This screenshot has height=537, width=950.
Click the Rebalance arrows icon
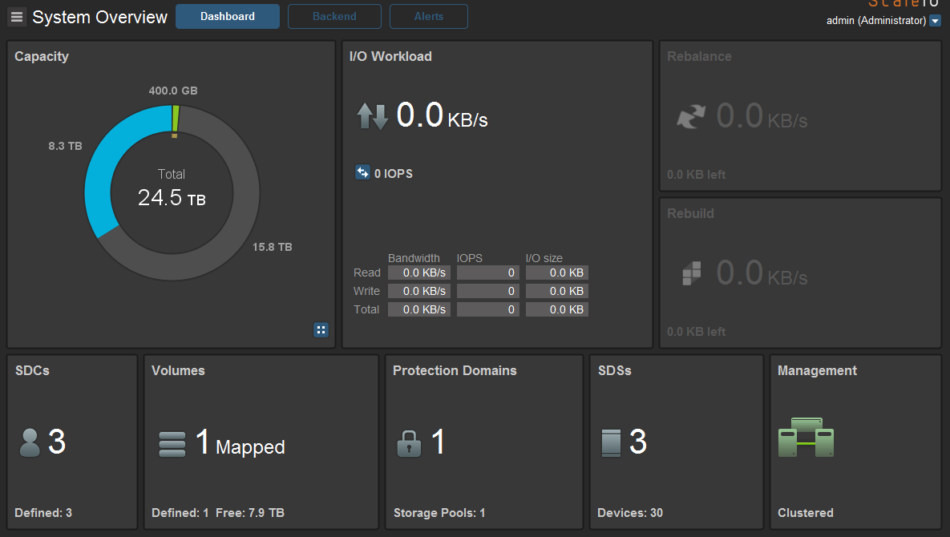click(690, 115)
